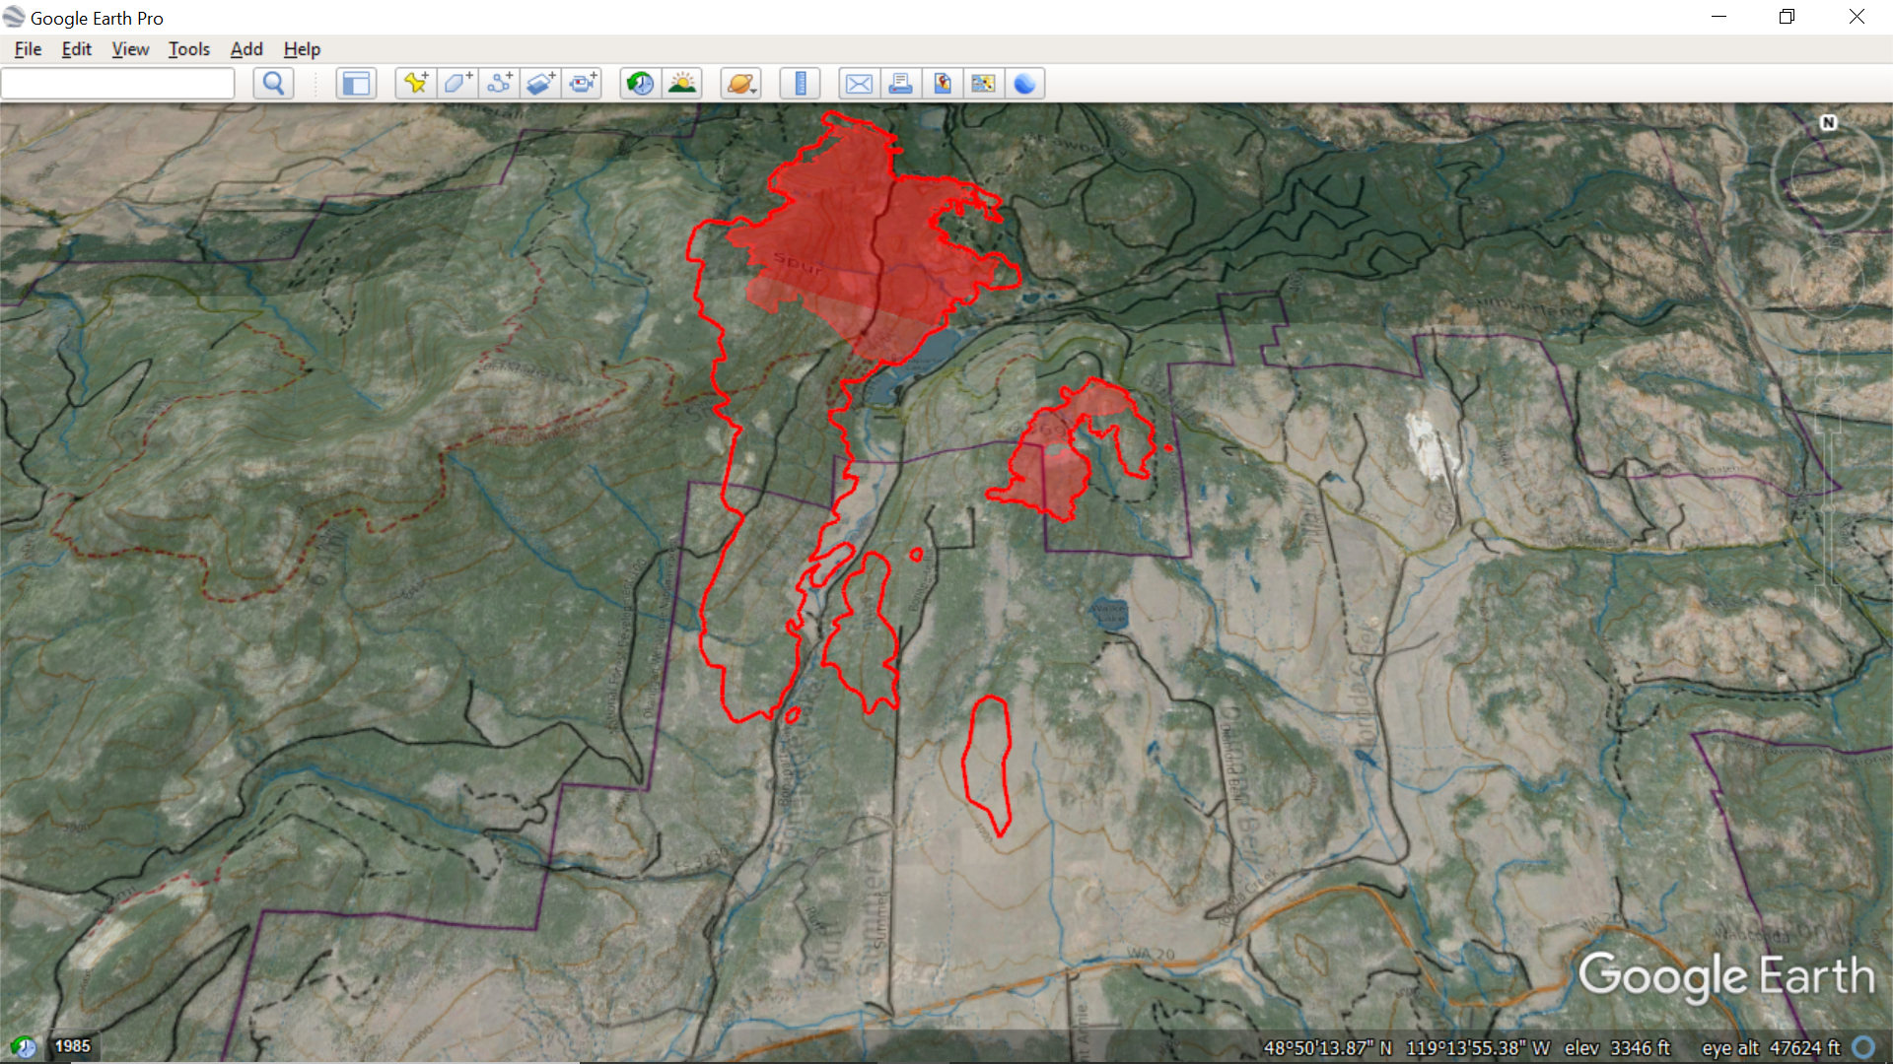
Task: Open the File menu
Action: tap(28, 49)
